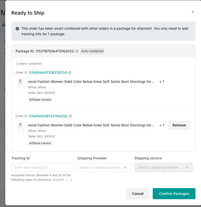Click the first order's product title
The image size is (201, 207).
tap(91, 82)
